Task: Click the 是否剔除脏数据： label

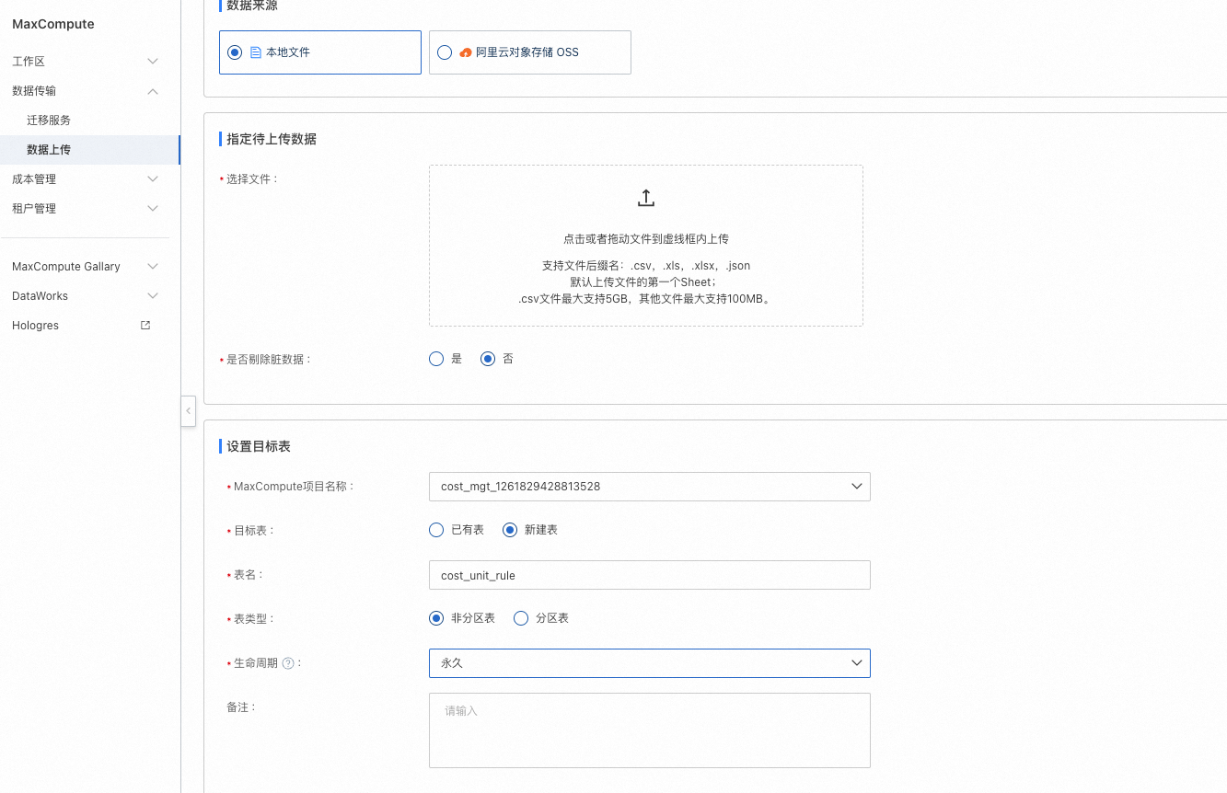Action: click(x=269, y=360)
